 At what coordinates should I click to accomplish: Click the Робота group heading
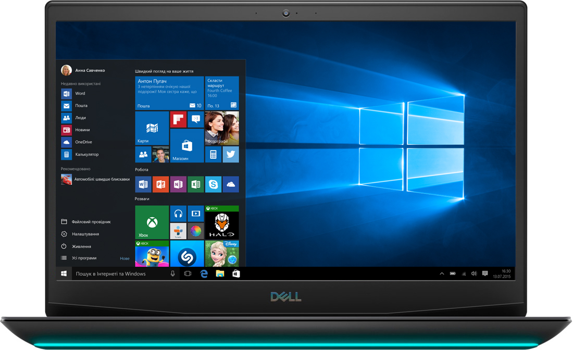tap(141, 169)
